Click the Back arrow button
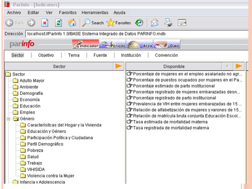The image size is (252, 189). tap(9, 23)
